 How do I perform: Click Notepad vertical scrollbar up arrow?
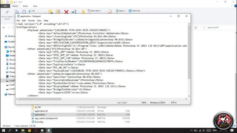coord(189,24)
